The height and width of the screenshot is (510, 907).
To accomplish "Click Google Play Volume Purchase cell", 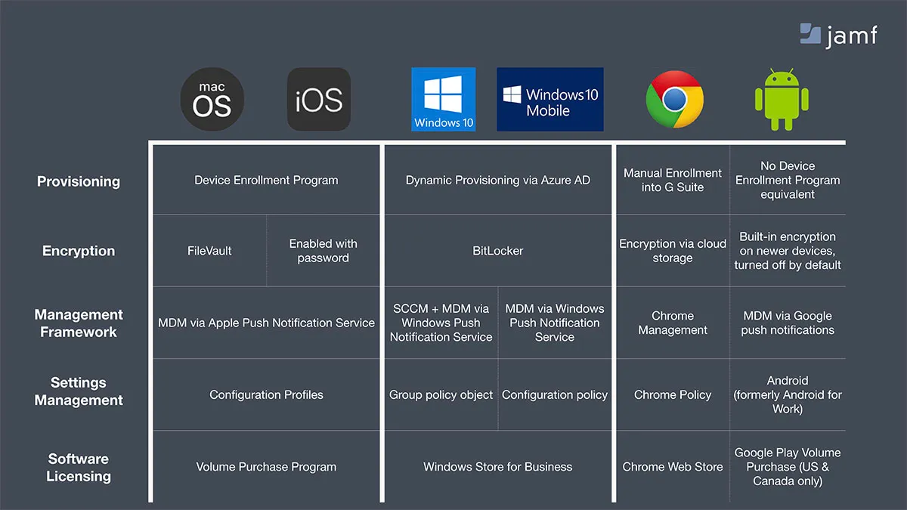I will click(788, 467).
